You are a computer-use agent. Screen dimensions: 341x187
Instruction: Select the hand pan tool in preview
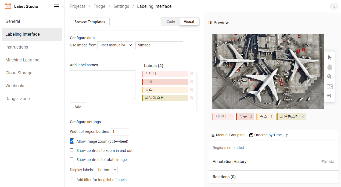pos(330,67)
